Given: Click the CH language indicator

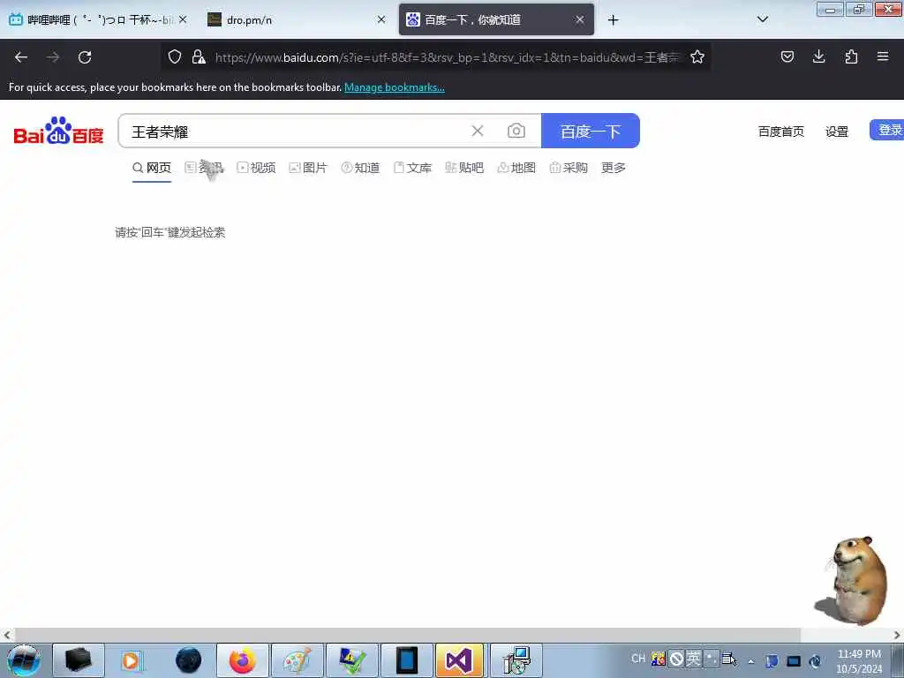Looking at the screenshot, I should coord(637,659).
